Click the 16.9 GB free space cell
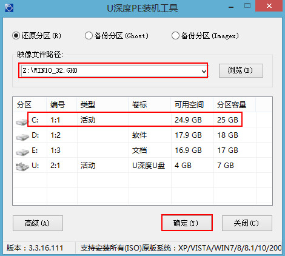Viewport: 285px width, 256px height. (x=188, y=150)
